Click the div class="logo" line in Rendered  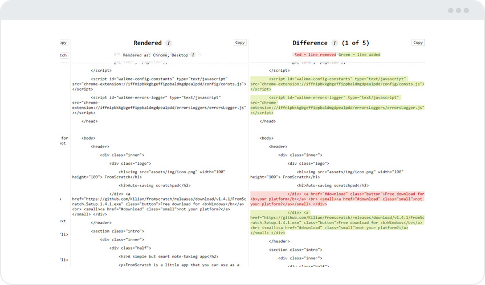[x=130, y=164]
